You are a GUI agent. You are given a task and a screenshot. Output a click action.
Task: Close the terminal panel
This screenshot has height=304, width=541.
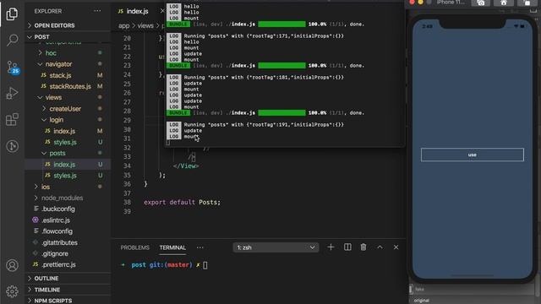coord(396,247)
